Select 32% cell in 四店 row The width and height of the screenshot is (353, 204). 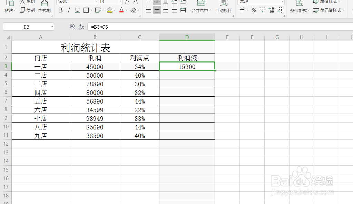coord(140,92)
